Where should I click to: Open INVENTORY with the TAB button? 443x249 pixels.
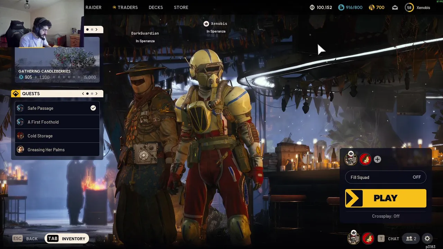pyautogui.click(x=66, y=239)
